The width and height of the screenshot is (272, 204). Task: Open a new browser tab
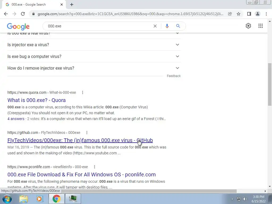point(72,5)
